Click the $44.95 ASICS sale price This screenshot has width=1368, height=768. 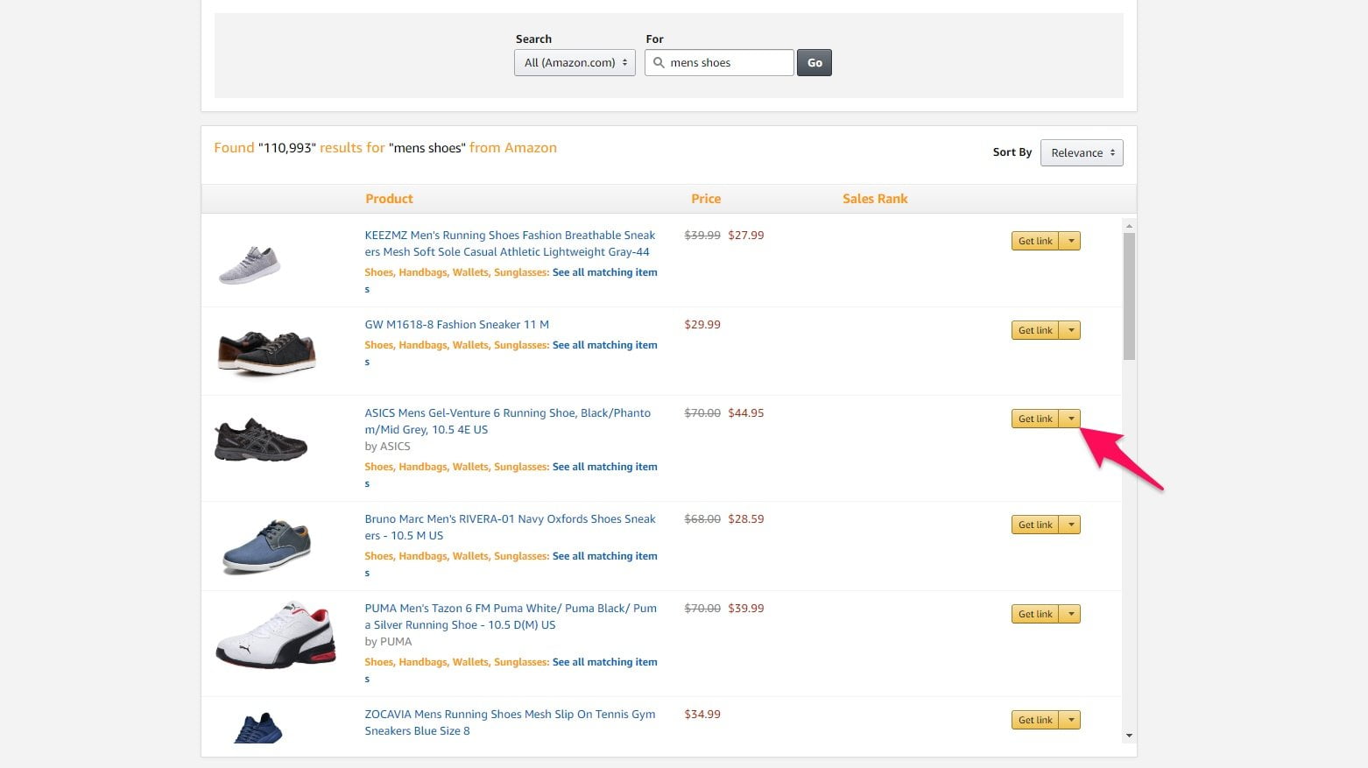pos(746,412)
